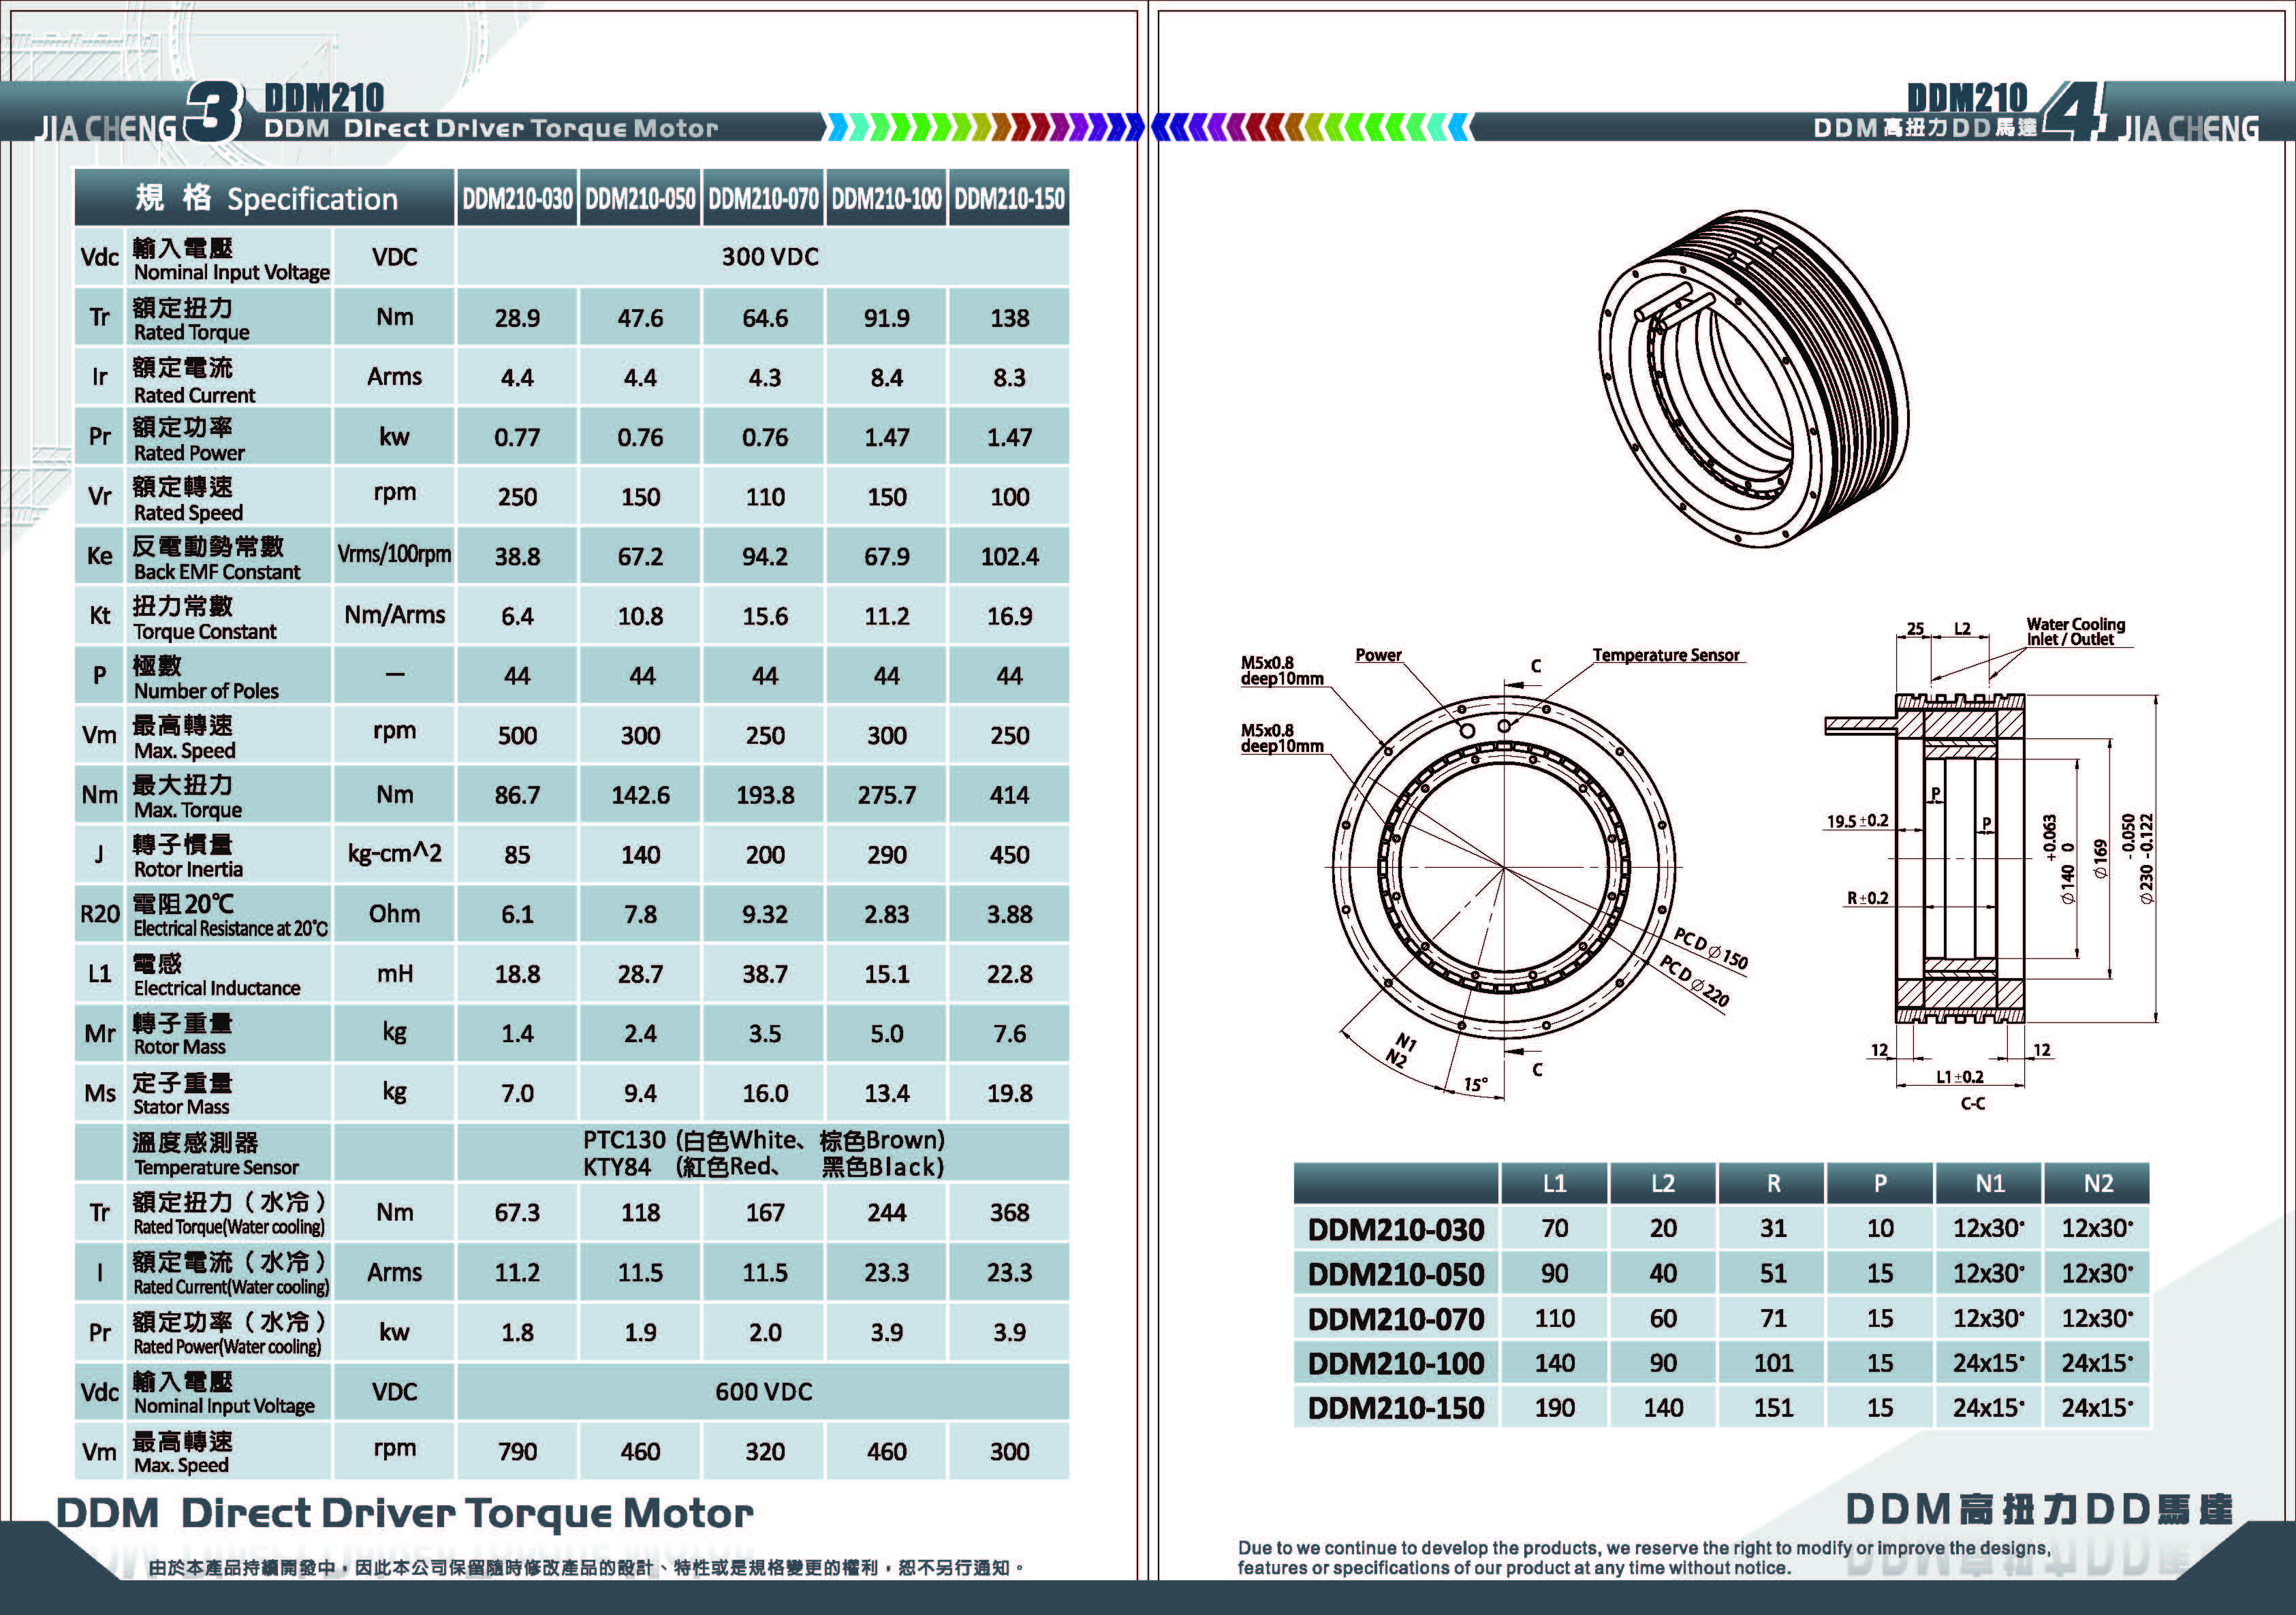The width and height of the screenshot is (2296, 1615).
Task: Click the DDM210-030 column header
Action: [x=517, y=199]
